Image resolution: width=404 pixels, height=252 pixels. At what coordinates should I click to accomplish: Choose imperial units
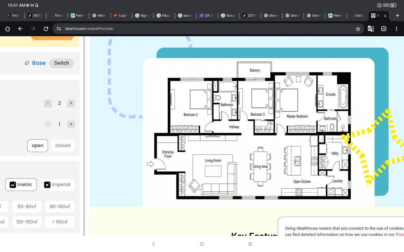coord(57,185)
